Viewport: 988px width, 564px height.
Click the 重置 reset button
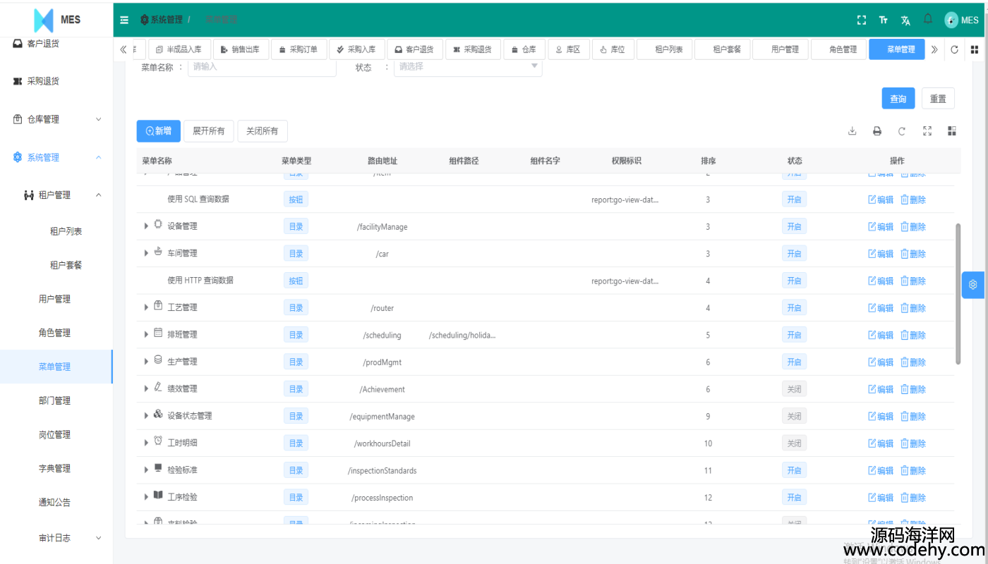(x=938, y=99)
